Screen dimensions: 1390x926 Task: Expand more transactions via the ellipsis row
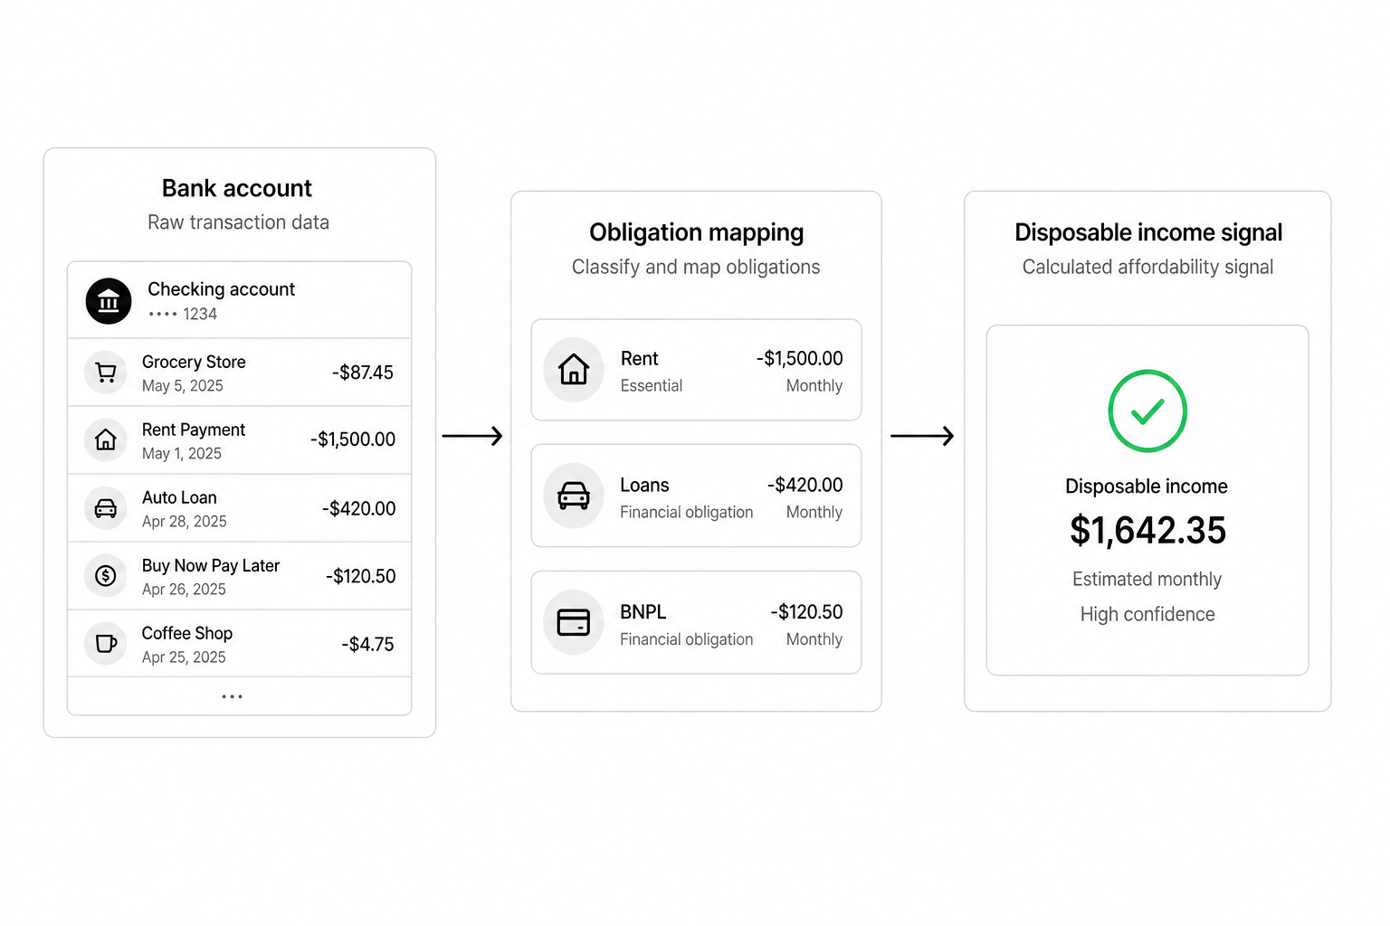click(x=240, y=696)
